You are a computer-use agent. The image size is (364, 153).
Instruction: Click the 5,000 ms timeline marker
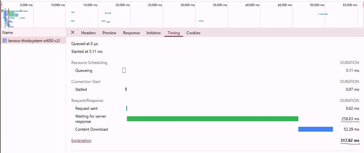coord(26,5)
